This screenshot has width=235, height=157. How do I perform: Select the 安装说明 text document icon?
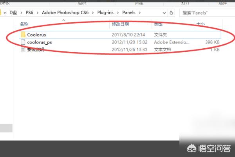click(23, 49)
